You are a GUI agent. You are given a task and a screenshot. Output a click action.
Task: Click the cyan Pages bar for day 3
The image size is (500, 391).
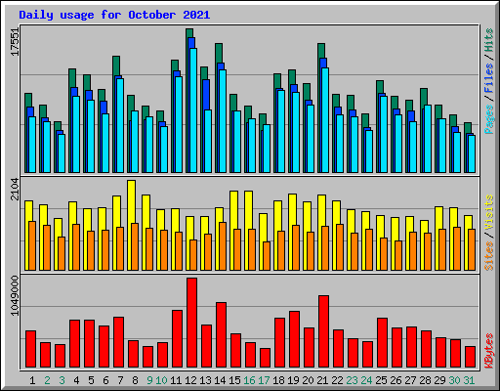pyautogui.click(x=62, y=153)
